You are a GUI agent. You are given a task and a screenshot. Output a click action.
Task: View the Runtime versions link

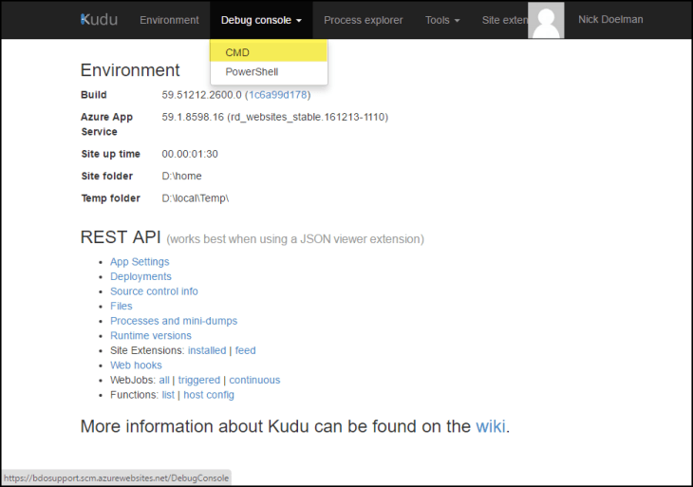(x=151, y=336)
